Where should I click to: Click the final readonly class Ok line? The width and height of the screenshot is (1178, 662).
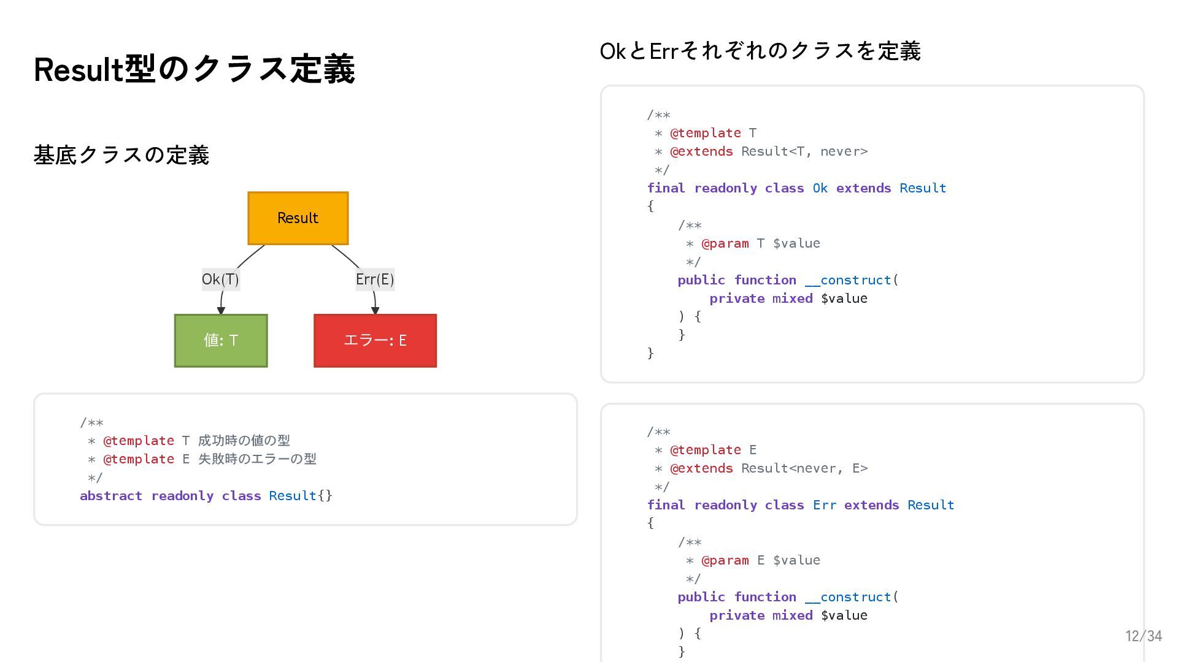coord(796,188)
